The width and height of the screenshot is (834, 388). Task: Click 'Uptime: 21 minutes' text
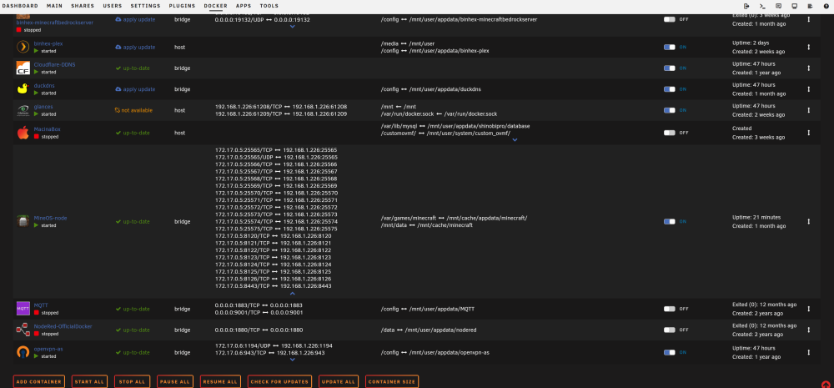click(x=756, y=217)
